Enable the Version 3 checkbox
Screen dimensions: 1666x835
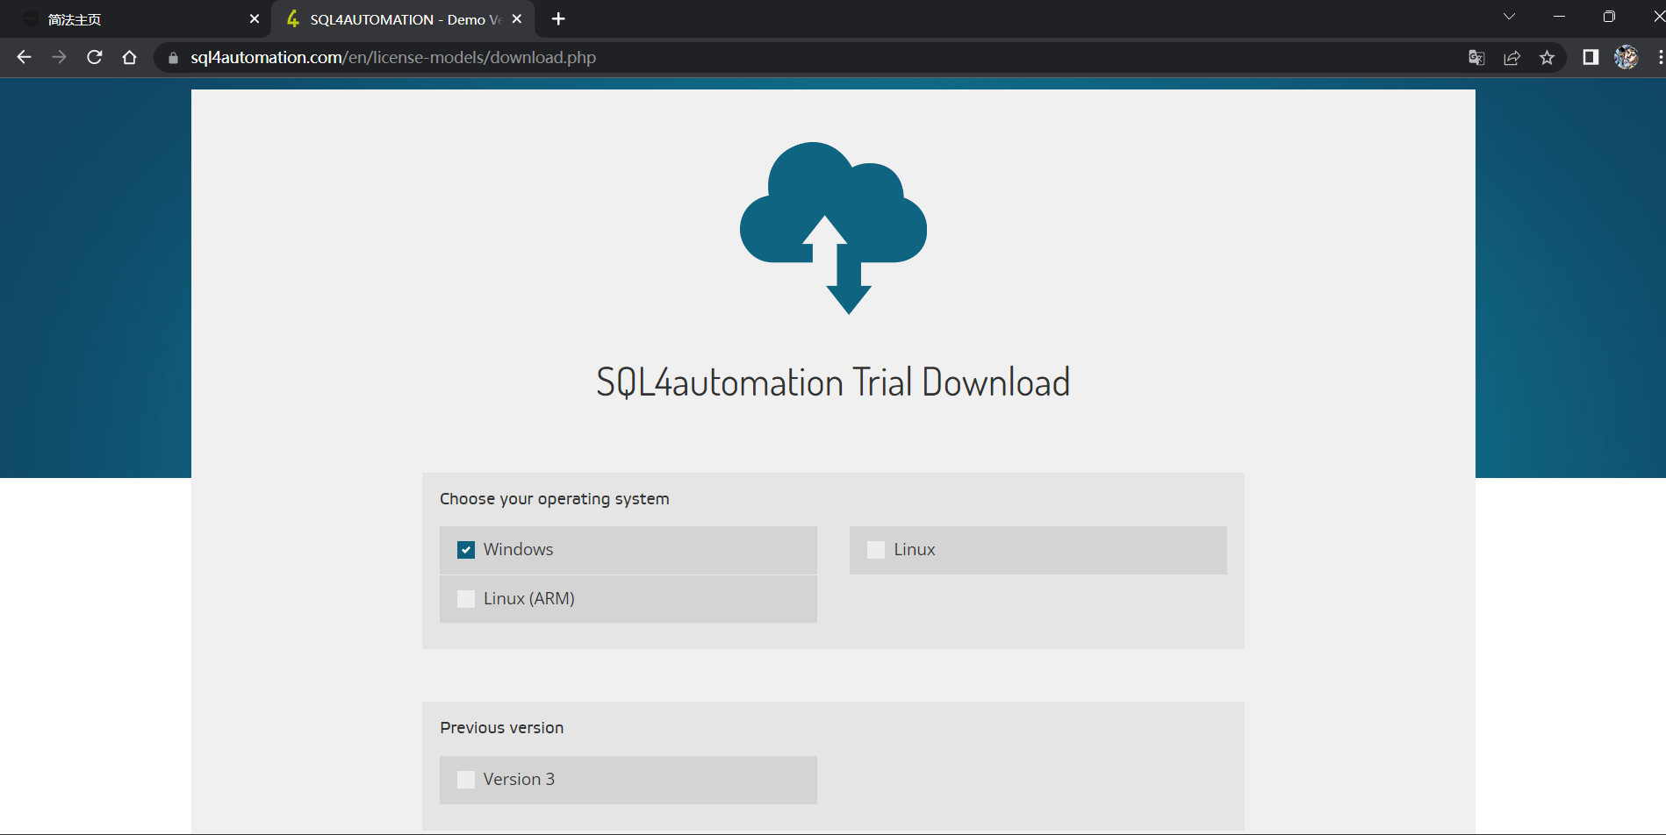point(466,780)
